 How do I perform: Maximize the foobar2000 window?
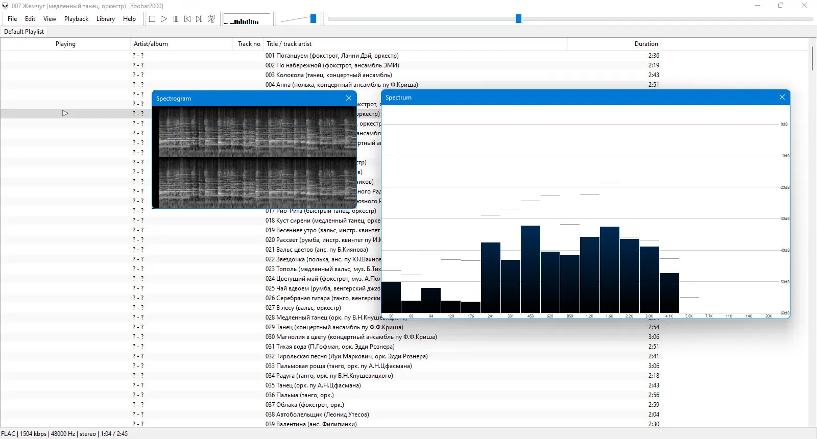click(x=781, y=6)
